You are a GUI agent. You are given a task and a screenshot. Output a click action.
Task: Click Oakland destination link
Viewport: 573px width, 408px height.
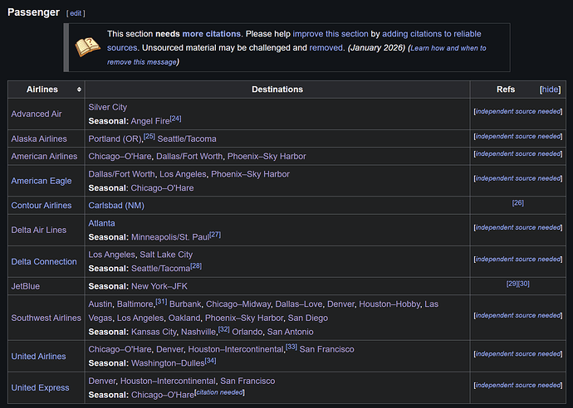point(184,318)
